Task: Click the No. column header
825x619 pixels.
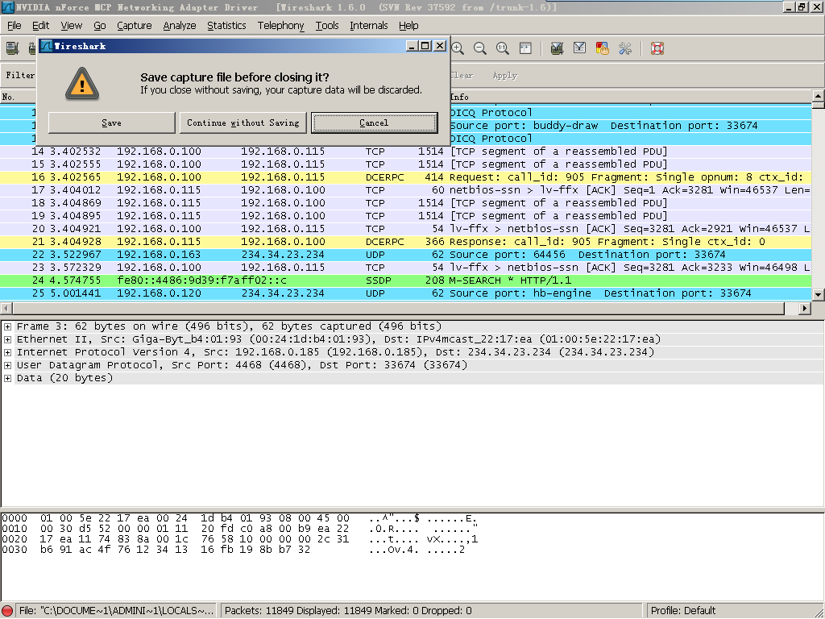Action: click(18, 97)
